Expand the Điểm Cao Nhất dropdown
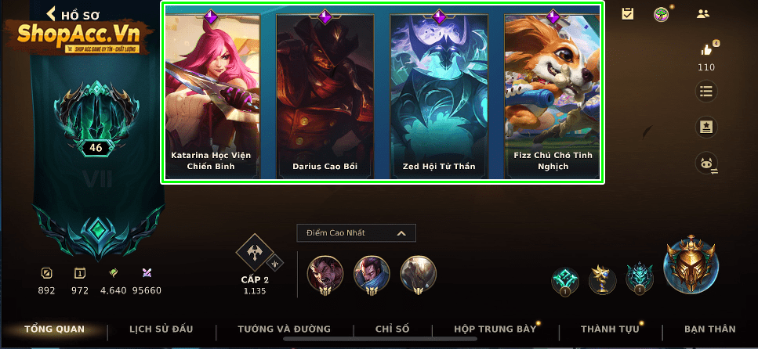 click(x=357, y=233)
